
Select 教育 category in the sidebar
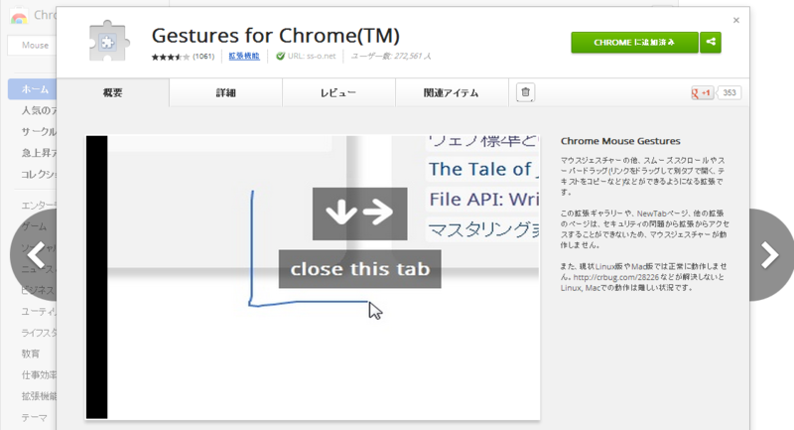31,354
